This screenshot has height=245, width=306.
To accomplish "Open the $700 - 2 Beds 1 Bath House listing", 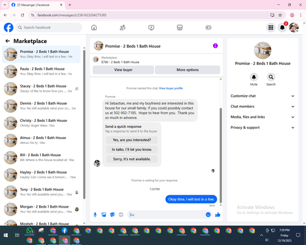I will [x=121, y=62].
